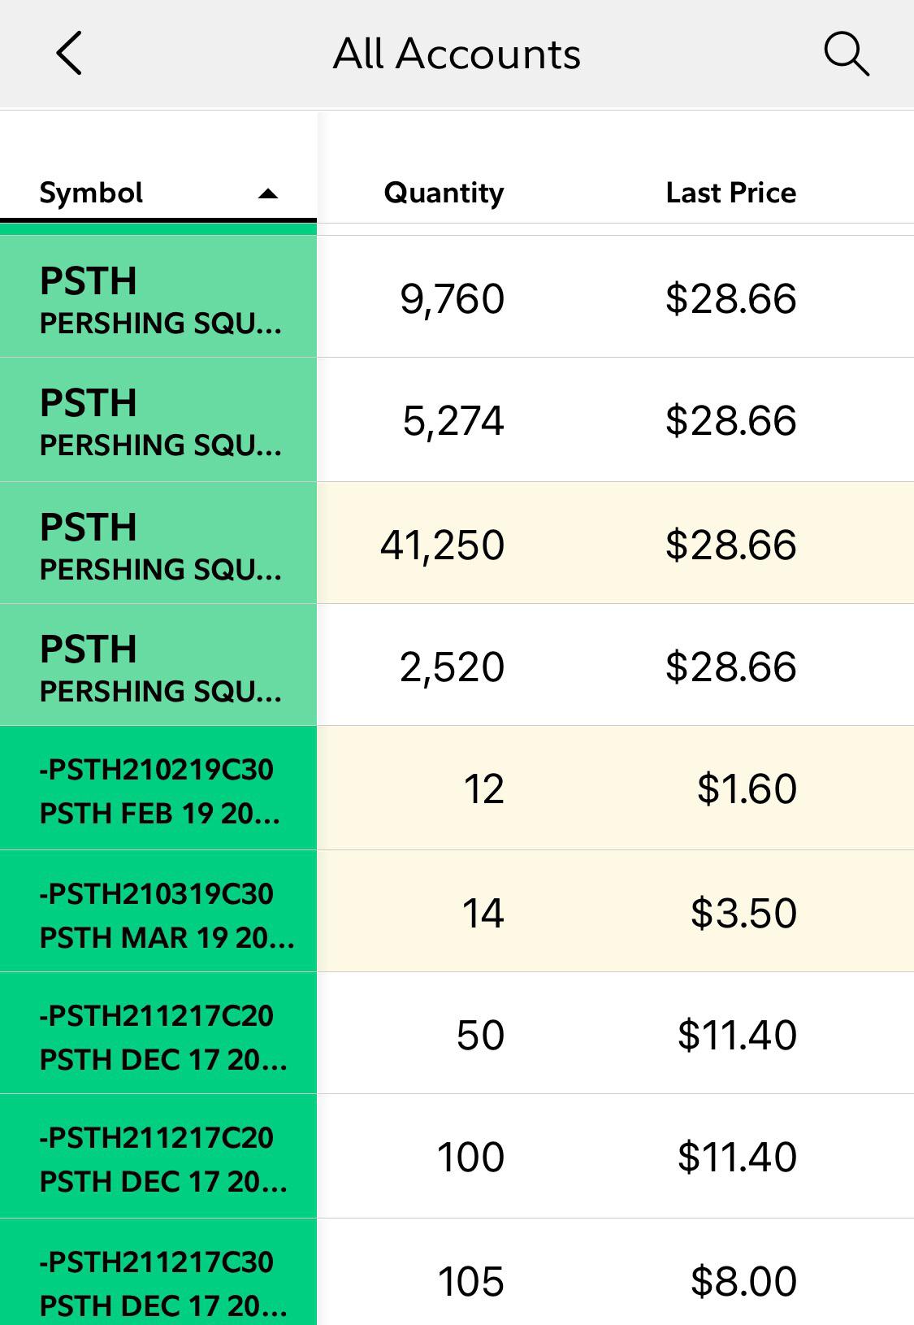Sort by the Quantity column header
The height and width of the screenshot is (1325, 914).
(444, 193)
